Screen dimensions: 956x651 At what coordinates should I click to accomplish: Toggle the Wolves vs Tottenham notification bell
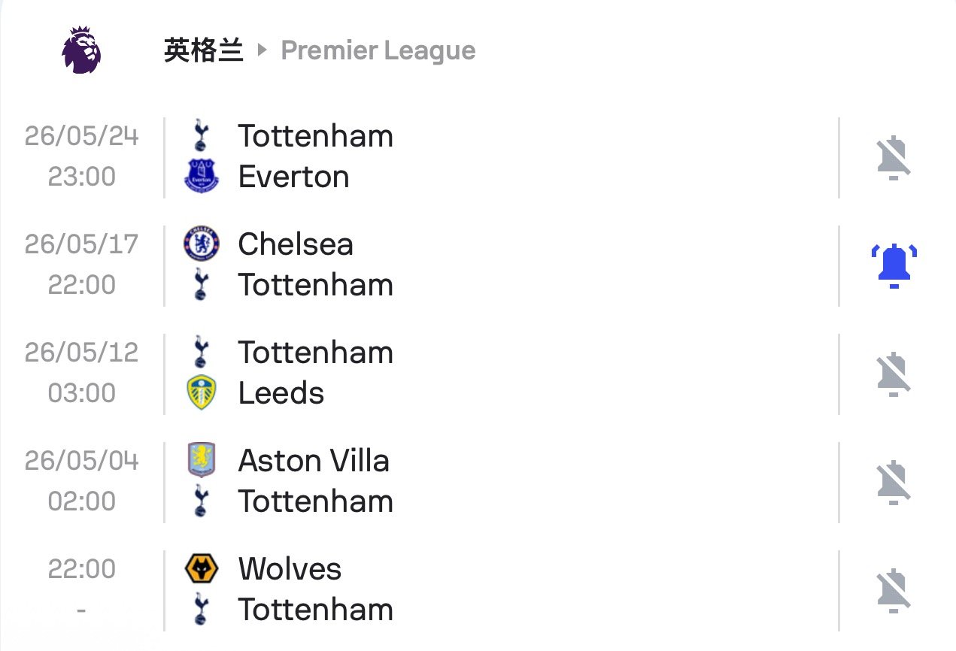pos(894,590)
